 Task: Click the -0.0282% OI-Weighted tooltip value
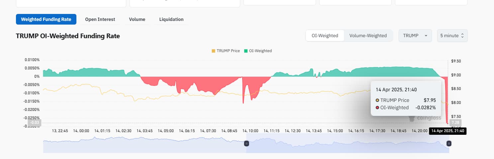pos(426,107)
